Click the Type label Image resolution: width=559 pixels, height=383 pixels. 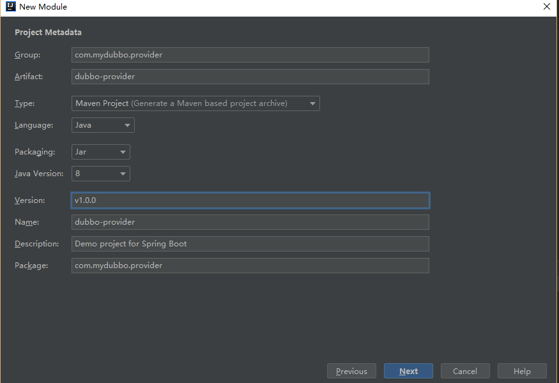[x=25, y=103]
